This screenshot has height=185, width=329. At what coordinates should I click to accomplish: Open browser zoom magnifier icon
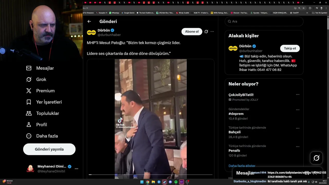tap(299, 8)
